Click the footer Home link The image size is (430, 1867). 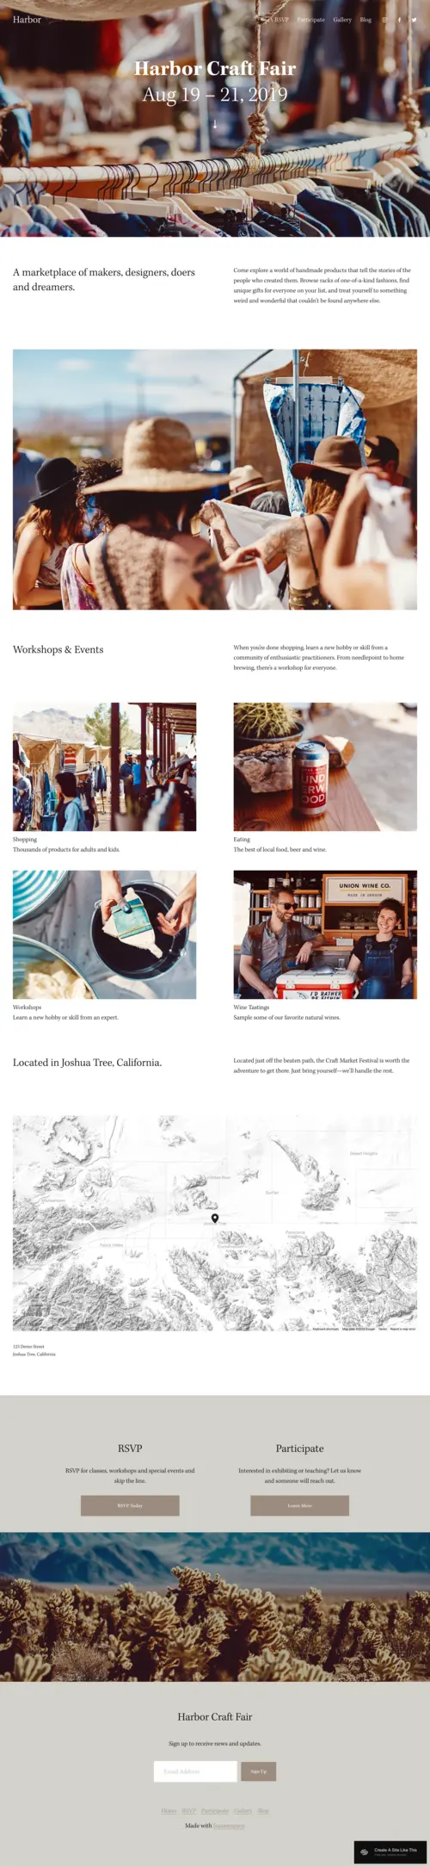pos(169,1810)
